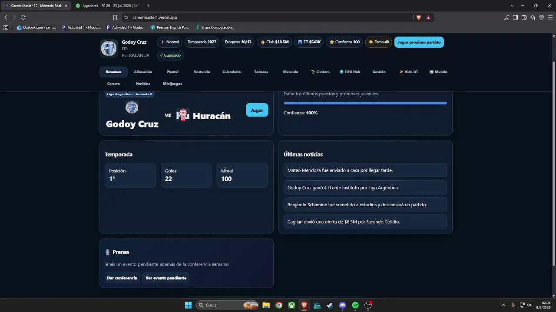Click the Prensa microphone icon
Image resolution: width=556 pixels, height=312 pixels.
107,252
